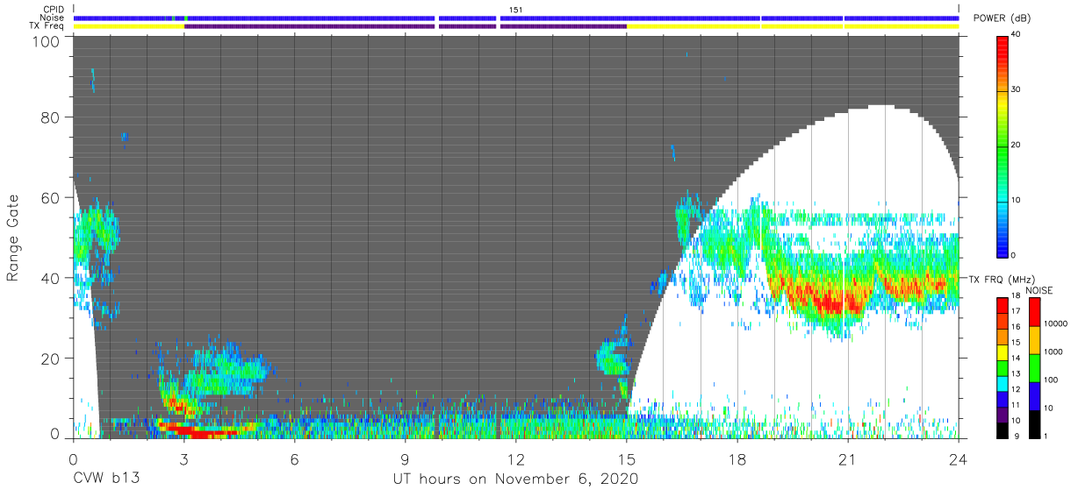
Task: Click the CVW b13 radar beam label
Action: [x=106, y=479]
